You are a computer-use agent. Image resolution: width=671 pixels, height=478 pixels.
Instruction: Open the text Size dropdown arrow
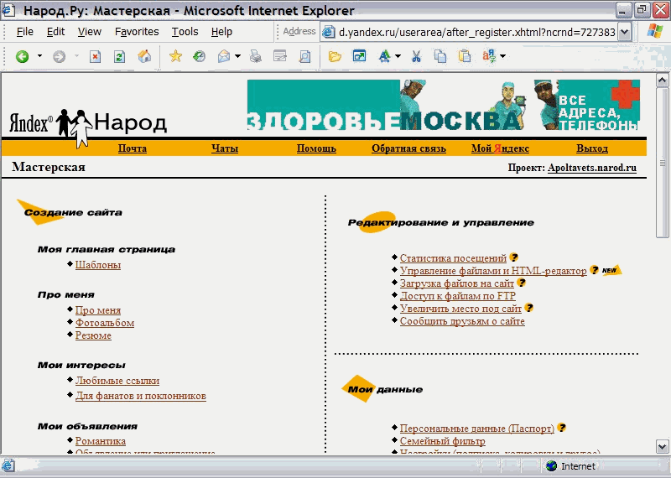(x=398, y=56)
